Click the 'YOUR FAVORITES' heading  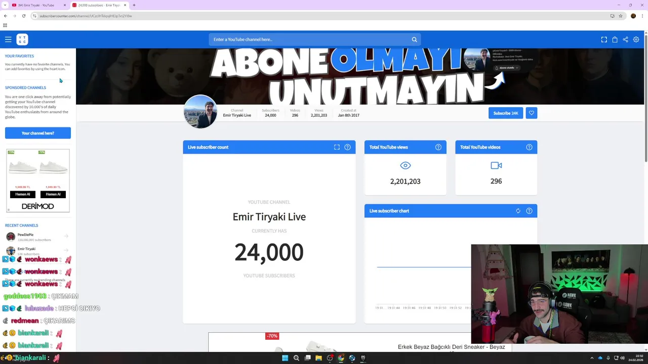click(19, 56)
